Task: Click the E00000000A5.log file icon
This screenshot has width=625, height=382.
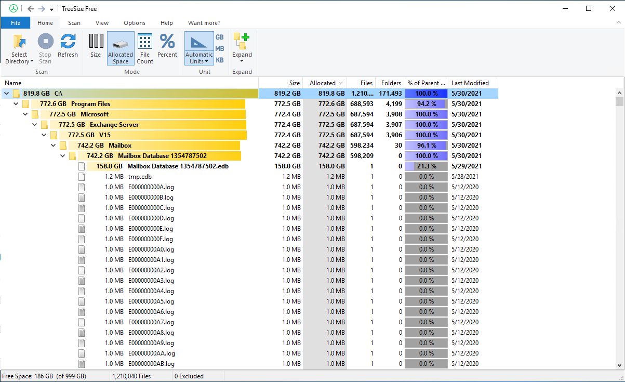Action: click(x=81, y=301)
